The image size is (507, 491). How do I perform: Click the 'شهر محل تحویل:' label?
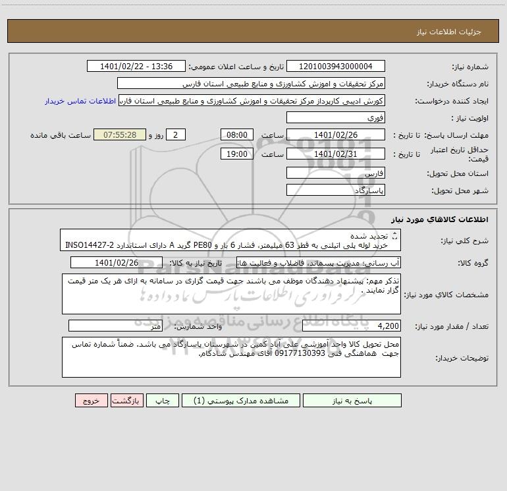click(x=460, y=191)
